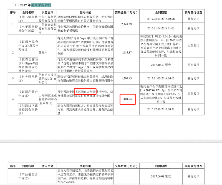
Task: Click the 实际履行情况 header in first table
Action: [x=193, y=12]
